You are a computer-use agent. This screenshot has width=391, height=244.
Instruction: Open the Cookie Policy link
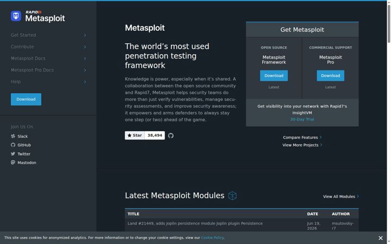[212, 238]
